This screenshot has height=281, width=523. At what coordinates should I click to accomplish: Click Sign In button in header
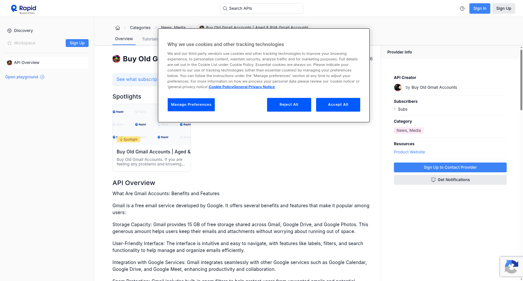[x=480, y=8]
